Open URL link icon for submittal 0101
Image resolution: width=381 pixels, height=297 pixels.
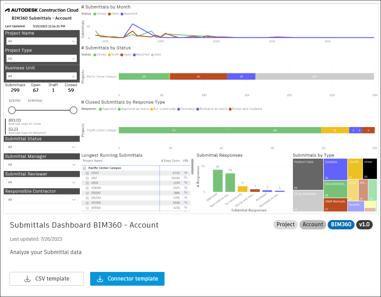(186, 183)
